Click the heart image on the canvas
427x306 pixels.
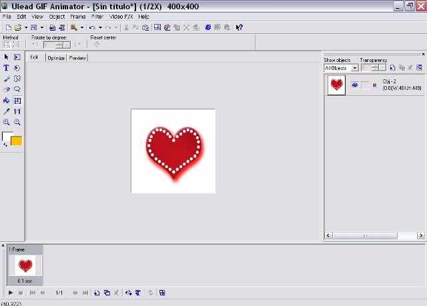coord(174,153)
